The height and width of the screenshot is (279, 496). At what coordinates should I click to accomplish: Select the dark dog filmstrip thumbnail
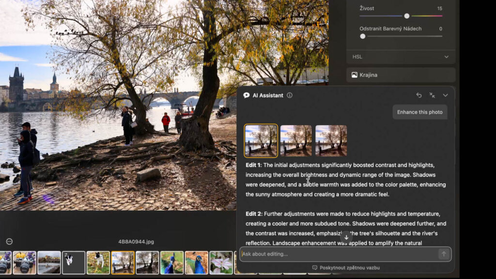click(74, 263)
